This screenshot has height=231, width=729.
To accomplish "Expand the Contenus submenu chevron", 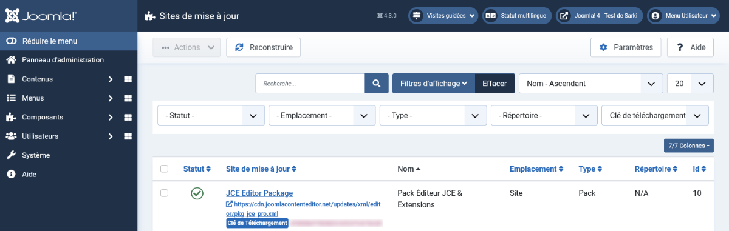I will [111, 79].
